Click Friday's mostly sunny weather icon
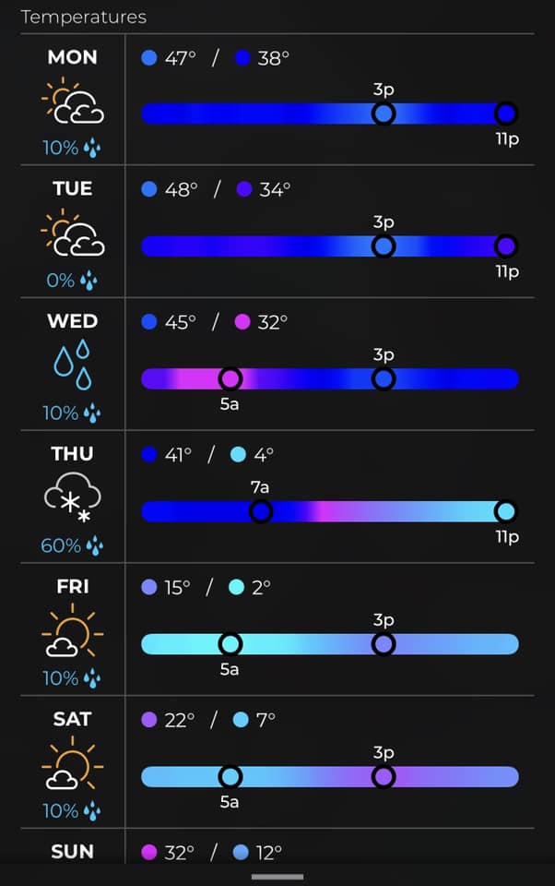The height and width of the screenshot is (886, 555). (73, 633)
